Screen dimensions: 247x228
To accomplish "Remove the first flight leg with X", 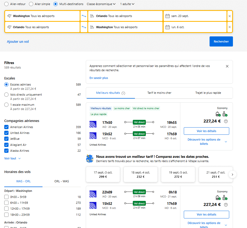I will pyautogui.click(x=229, y=16).
